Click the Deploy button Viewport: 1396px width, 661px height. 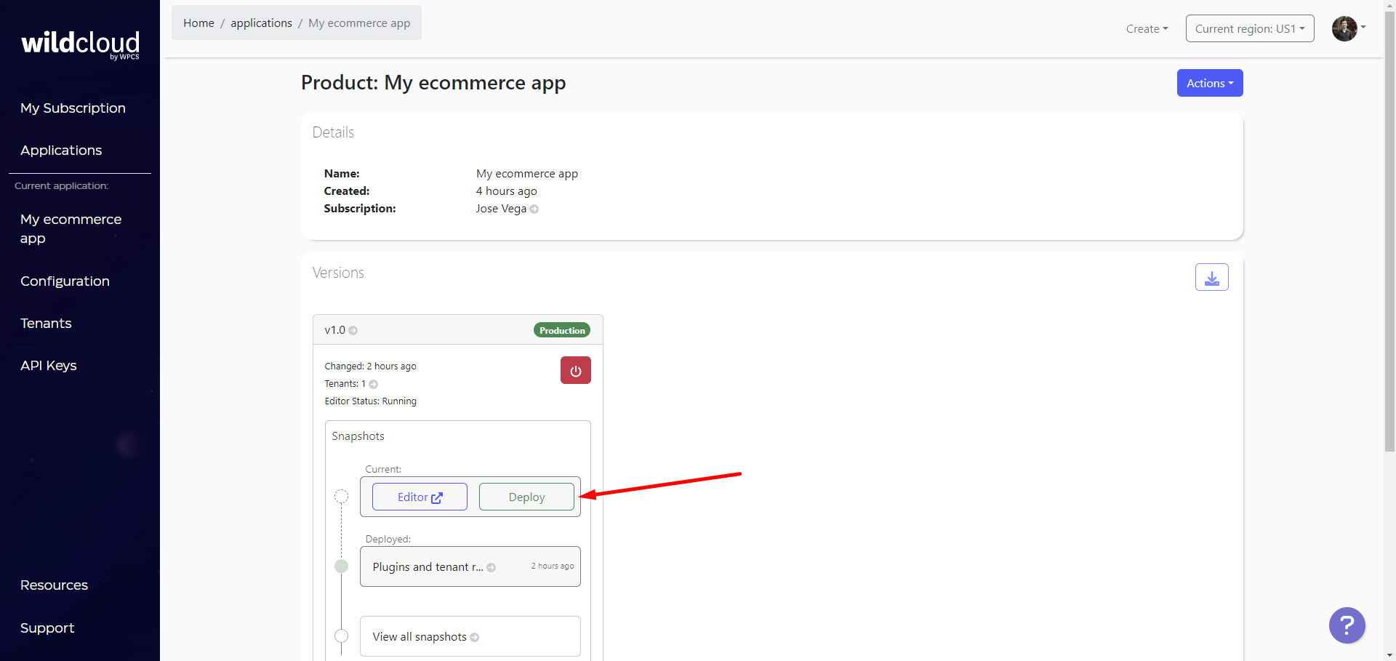click(526, 497)
